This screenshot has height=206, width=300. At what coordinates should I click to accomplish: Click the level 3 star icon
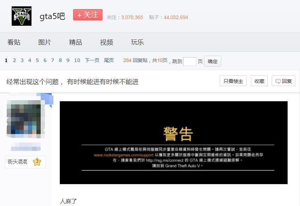pyautogui.click(x=37, y=162)
